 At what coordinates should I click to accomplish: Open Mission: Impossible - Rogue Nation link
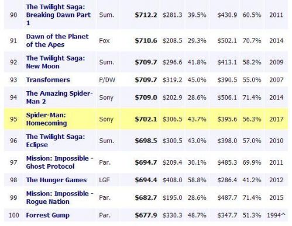click(x=60, y=197)
